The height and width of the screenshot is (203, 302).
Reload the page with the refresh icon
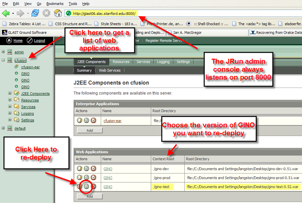coord(35,13)
